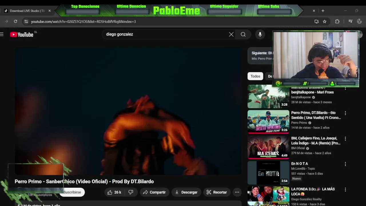Screen dimensions: 366x206
Task: Open the YouTube hamburger guide menu
Action: 2,34
